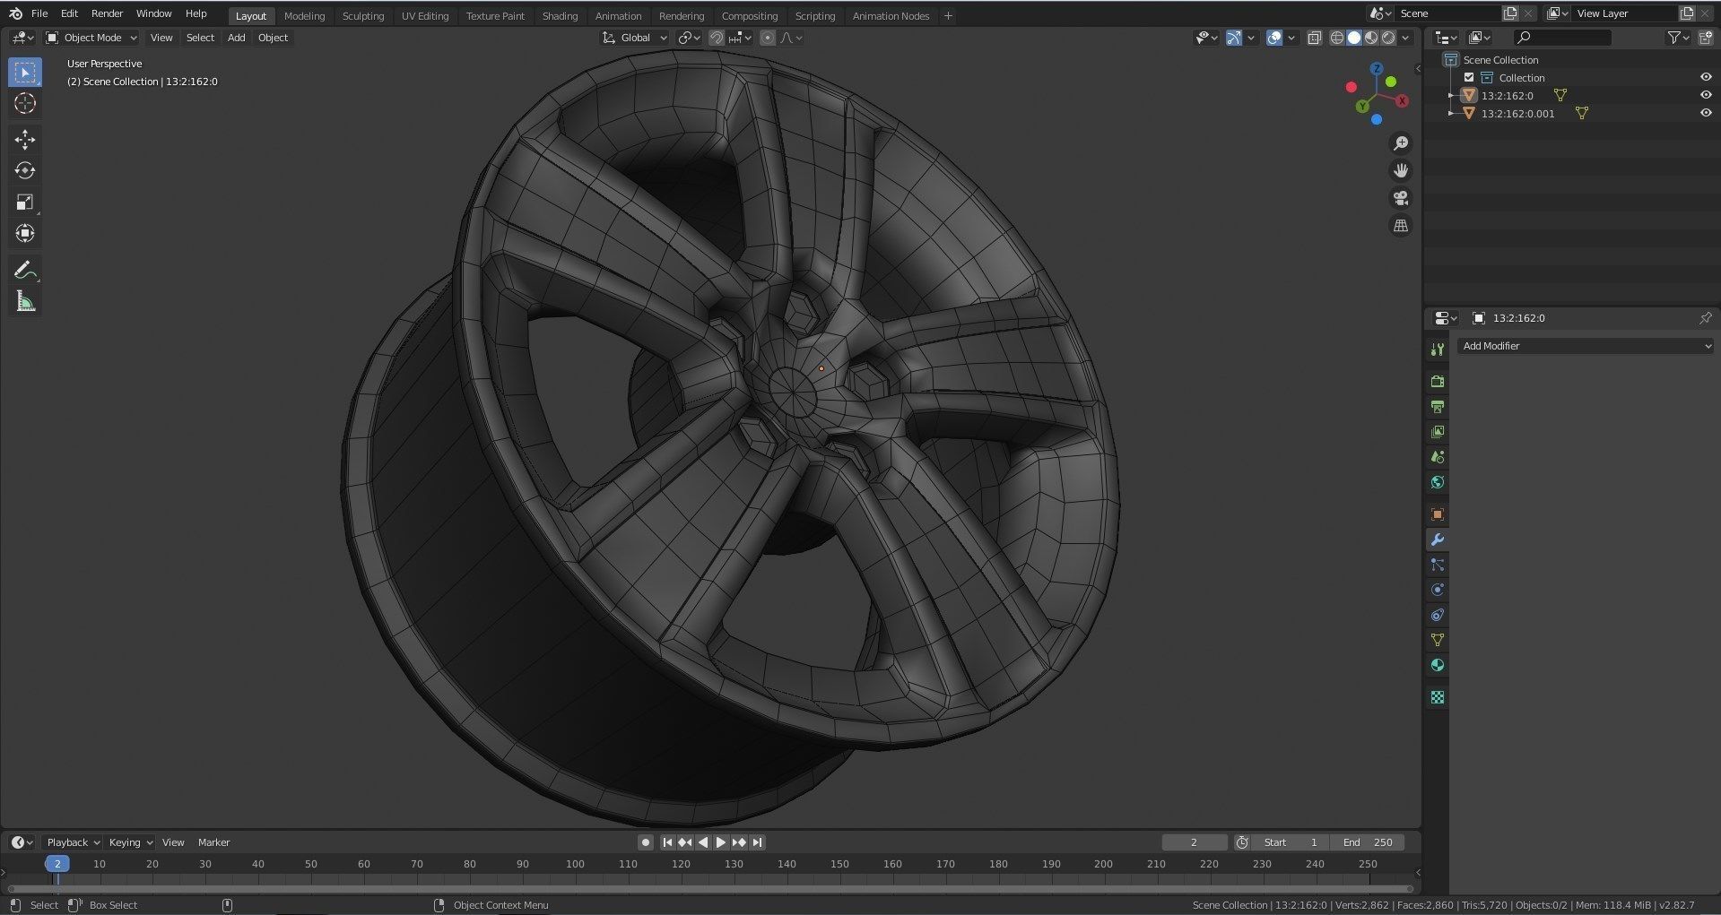The height and width of the screenshot is (915, 1721).
Task: Open the Global transform orientation dropdown
Action: point(635,38)
